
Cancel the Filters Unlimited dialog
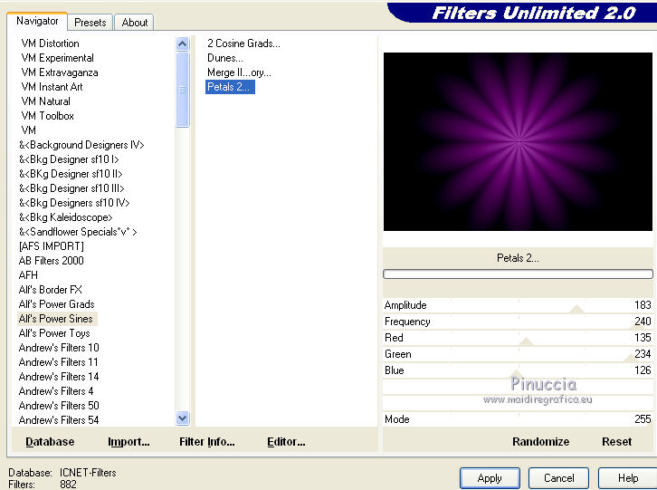(558, 478)
